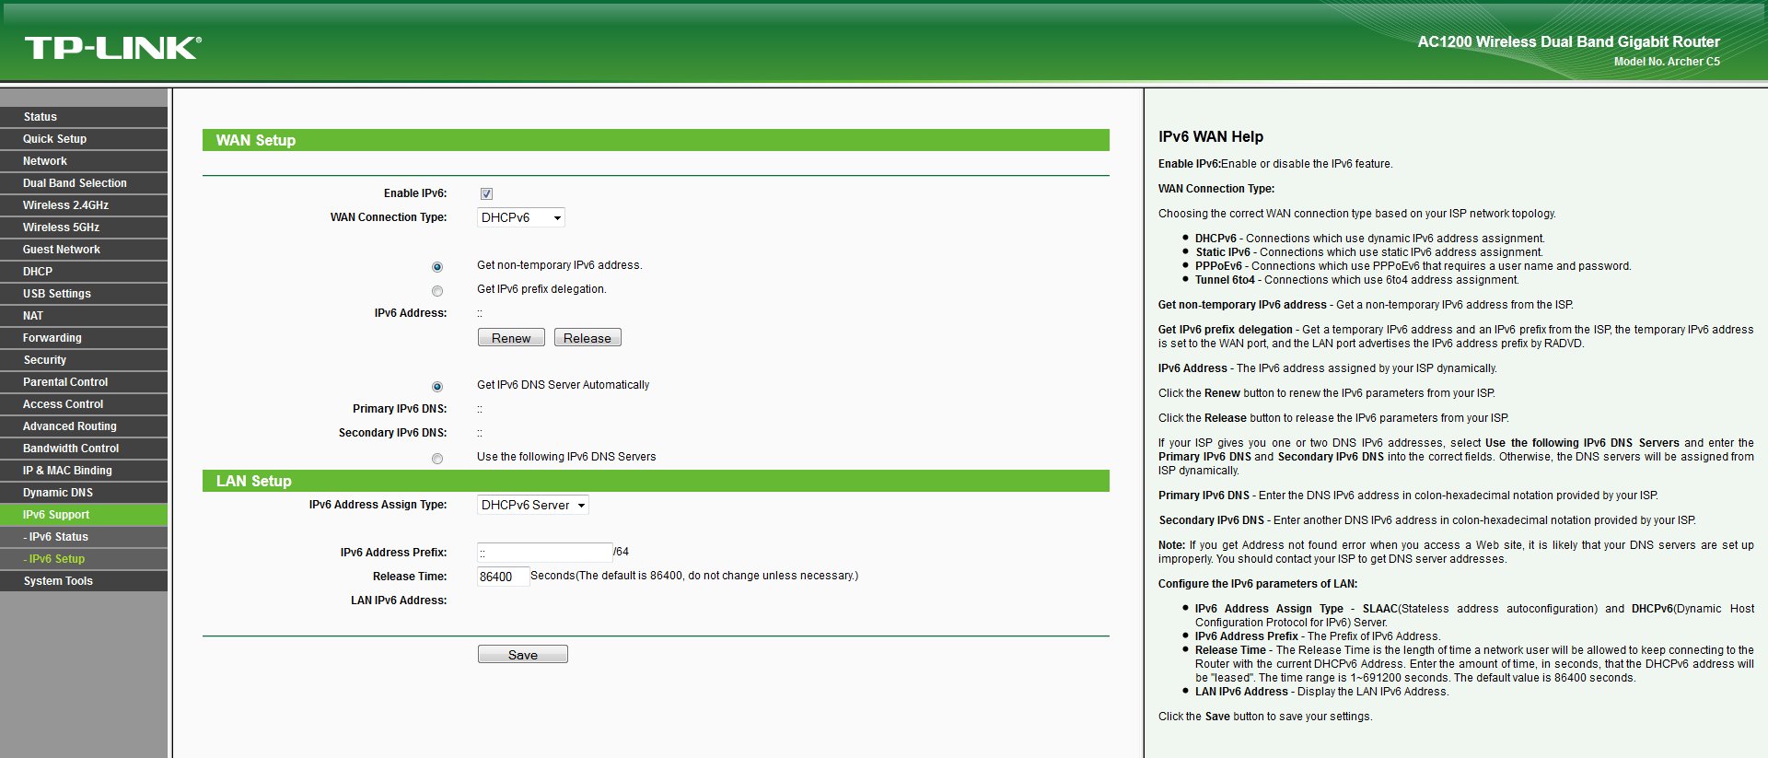Open the Bandwidth Control menu
The image size is (1768, 758).
(84, 449)
